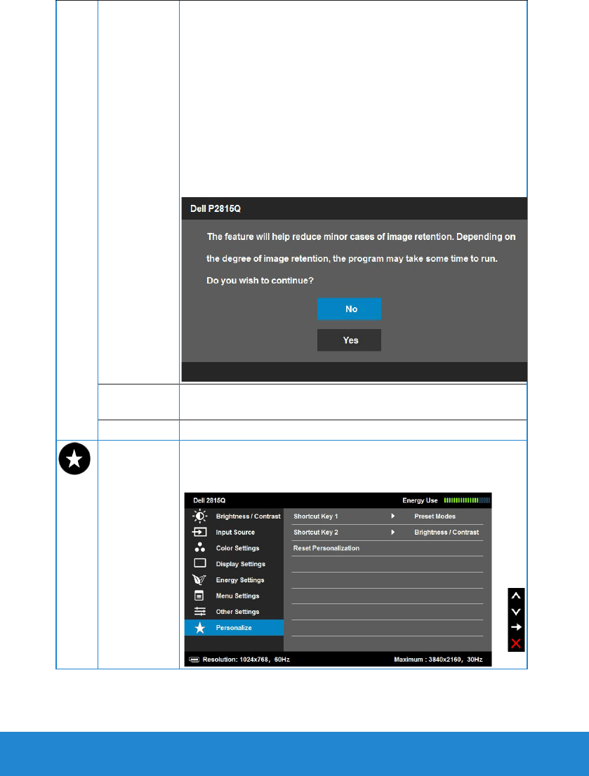This screenshot has height=776, width=589.
Task: Select Shortcut Key 2 row
Action: (388, 532)
